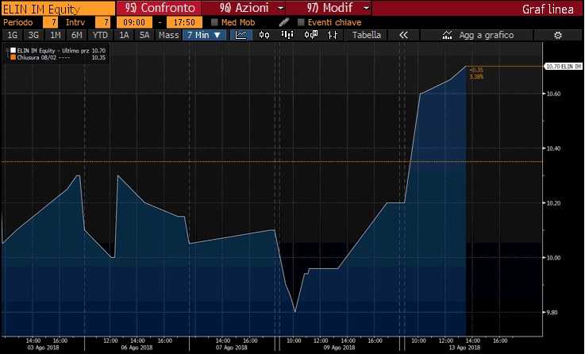Click the Chiusura 08/02 10.35 legend row

(x=58, y=57)
